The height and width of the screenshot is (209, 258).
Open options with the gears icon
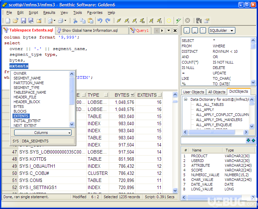199,21
